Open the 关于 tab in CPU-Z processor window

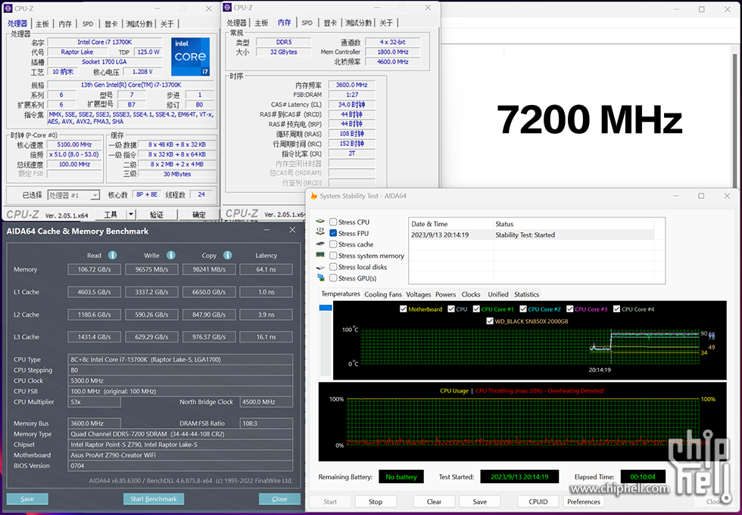click(167, 23)
